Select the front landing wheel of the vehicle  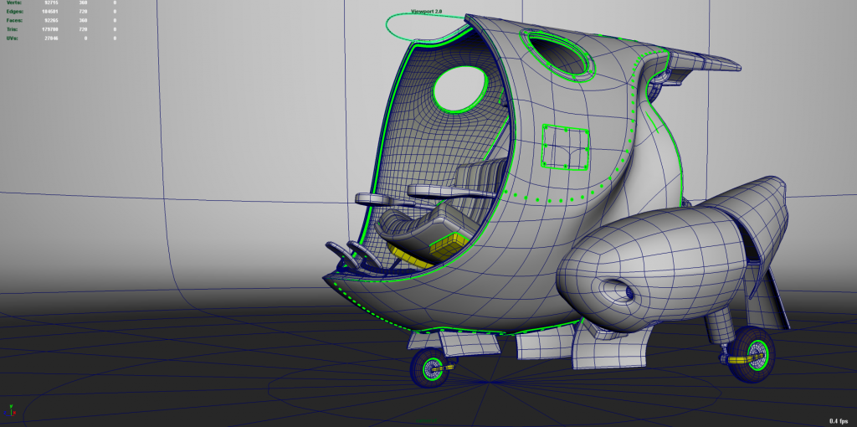tap(428, 368)
